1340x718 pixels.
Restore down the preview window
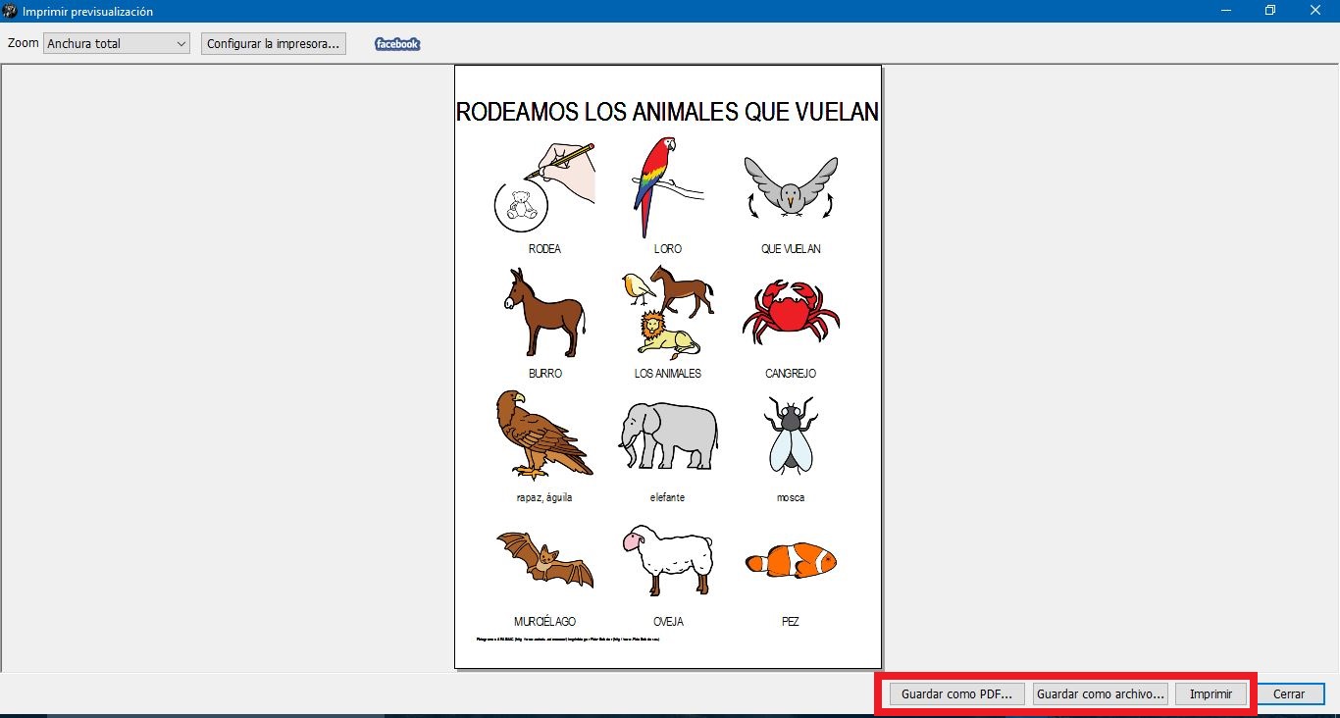(x=1270, y=11)
